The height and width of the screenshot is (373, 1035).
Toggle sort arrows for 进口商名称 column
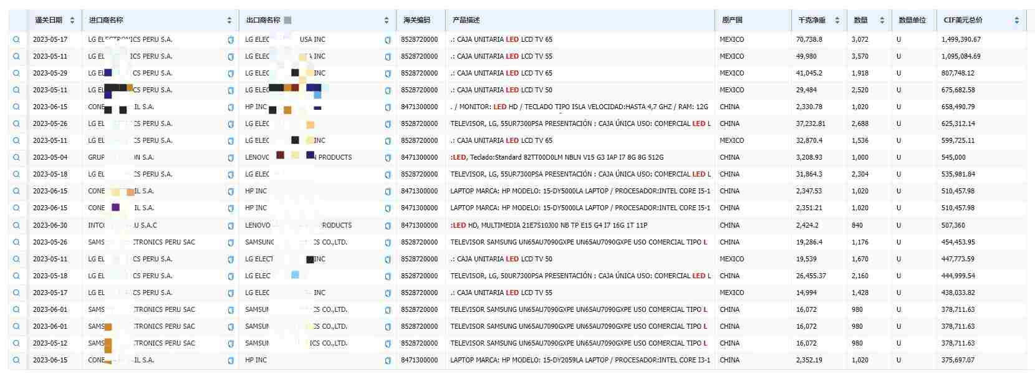point(229,21)
